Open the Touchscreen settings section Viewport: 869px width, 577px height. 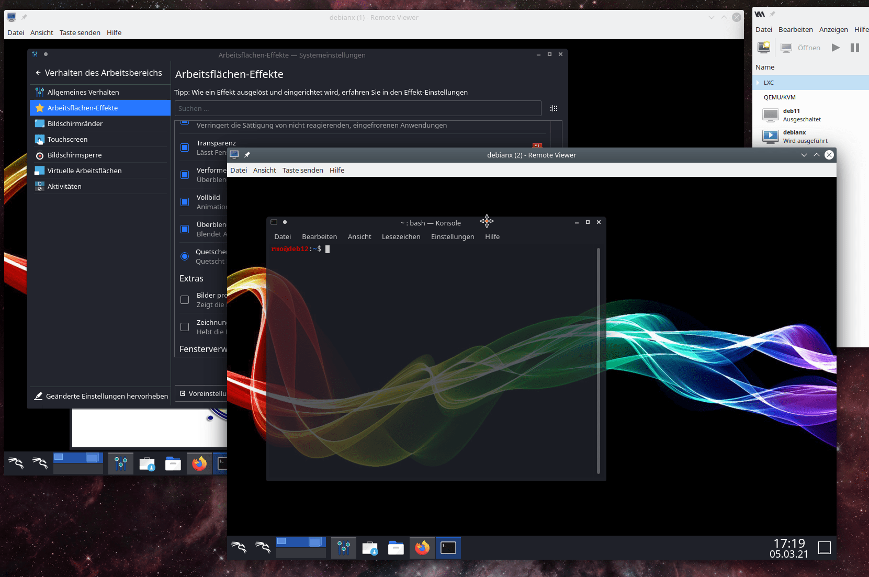pos(67,139)
